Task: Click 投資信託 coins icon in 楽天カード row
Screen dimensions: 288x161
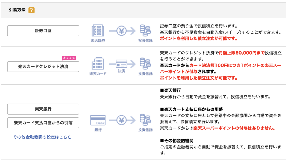Action: (x=145, y=64)
